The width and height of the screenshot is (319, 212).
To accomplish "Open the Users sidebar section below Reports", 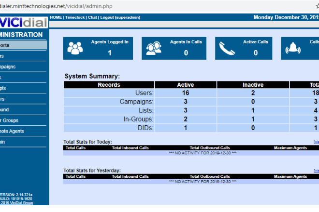I will [2, 56].
